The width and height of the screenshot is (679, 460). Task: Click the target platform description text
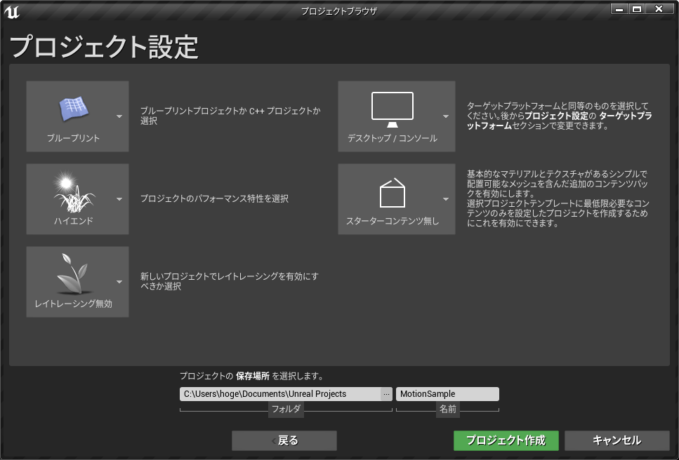[559, 116]
